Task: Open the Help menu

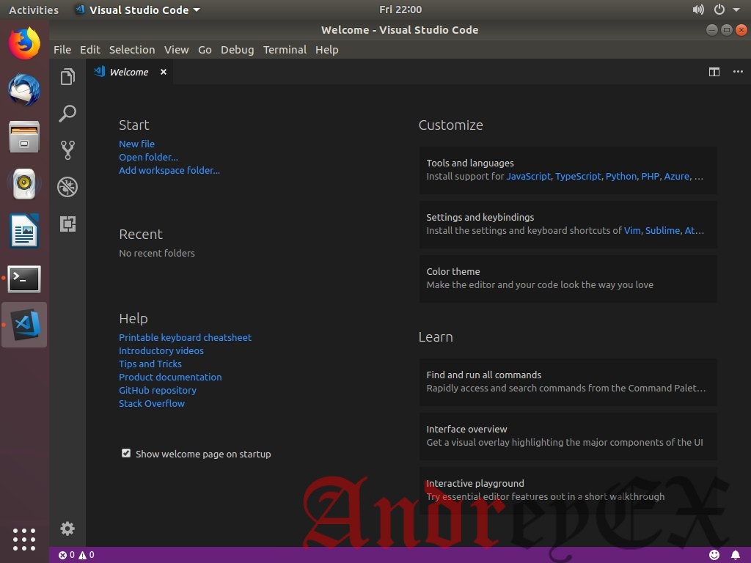Action: (x=327, y=50)
